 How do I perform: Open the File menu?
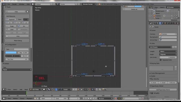coord(9,4)
